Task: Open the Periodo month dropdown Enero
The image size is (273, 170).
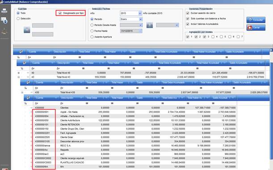Action: click(140, 19)
